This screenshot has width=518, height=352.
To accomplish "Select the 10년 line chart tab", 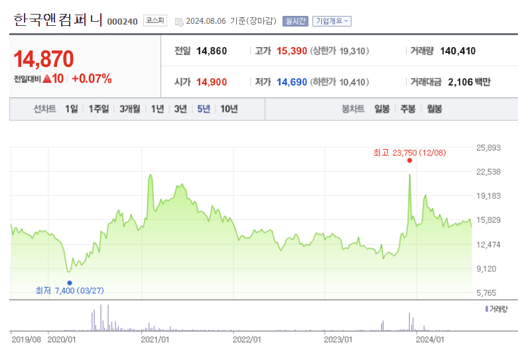I will [229, 109].
